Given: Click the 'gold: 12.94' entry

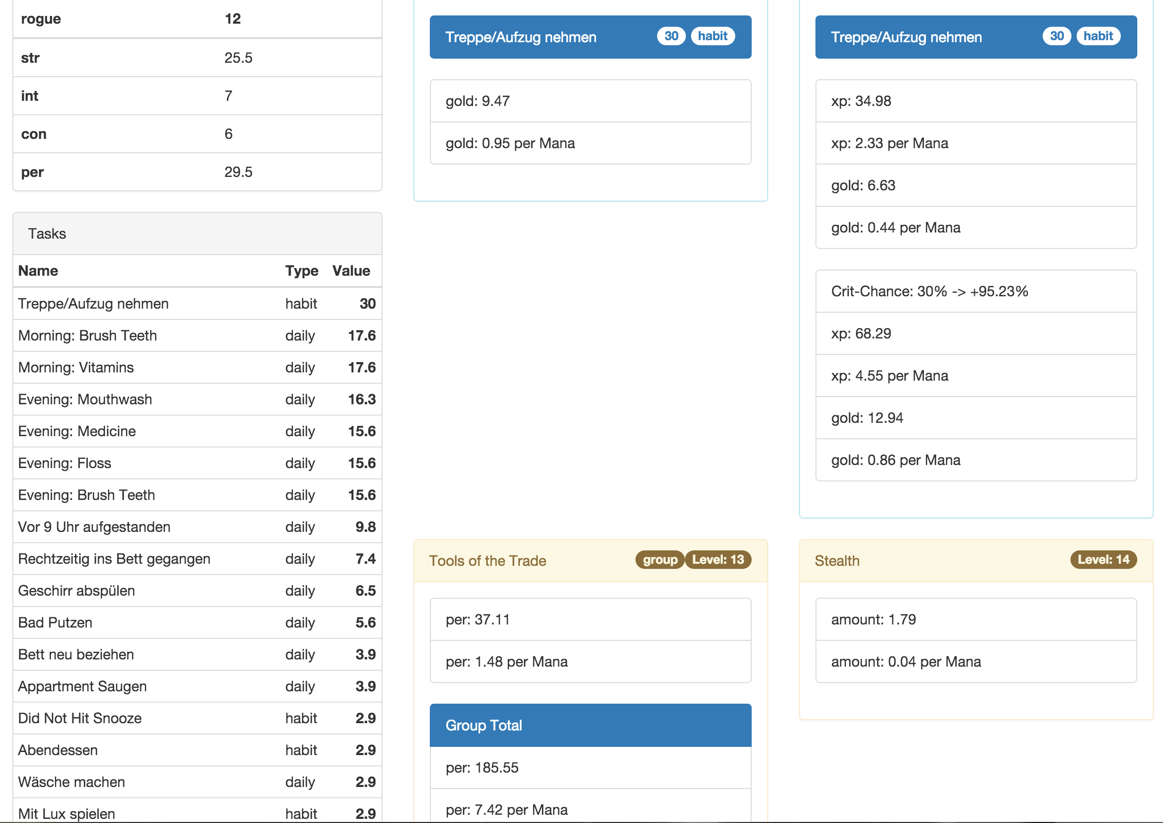Looking at the screenshot, I should (976, 418).
